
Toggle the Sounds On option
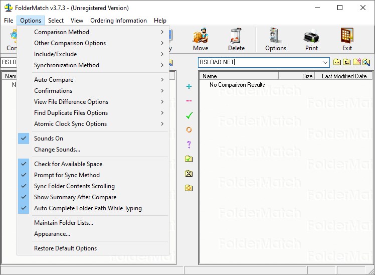pos(93,139)
